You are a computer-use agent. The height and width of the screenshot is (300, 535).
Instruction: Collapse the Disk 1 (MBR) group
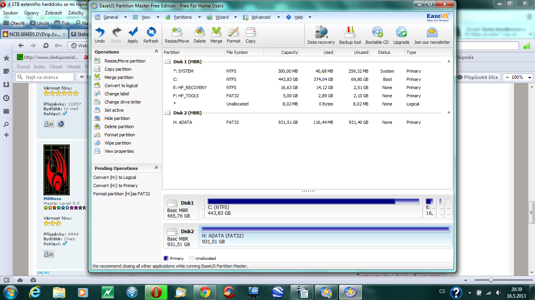point(449,61)
